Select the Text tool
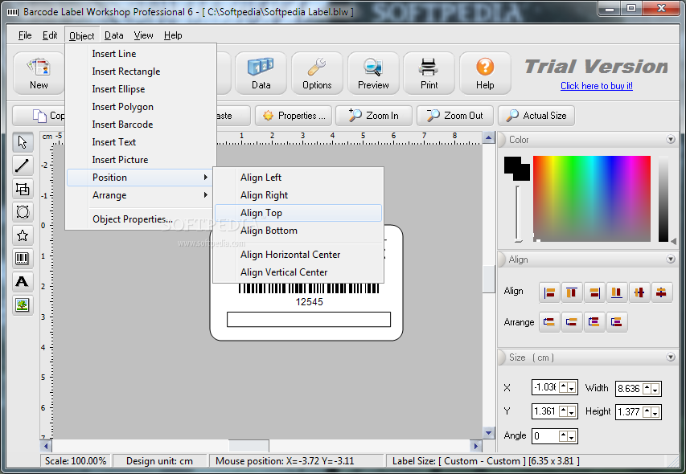Screen dimensions: 686x474 pos(23,282)
